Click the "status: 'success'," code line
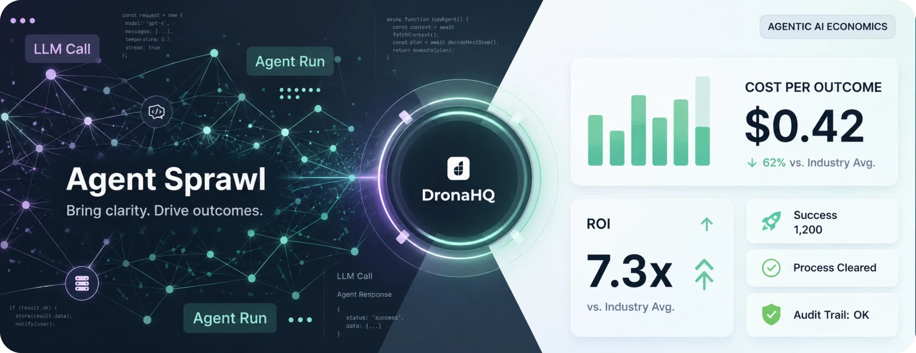This screenshot has height=353, width=916. coord(375,318)
